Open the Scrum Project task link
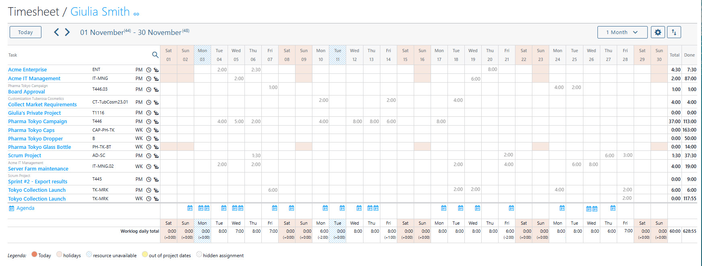The width and height of the screenshot is (702, 266). pyautogui.click(x=25, y=156)
